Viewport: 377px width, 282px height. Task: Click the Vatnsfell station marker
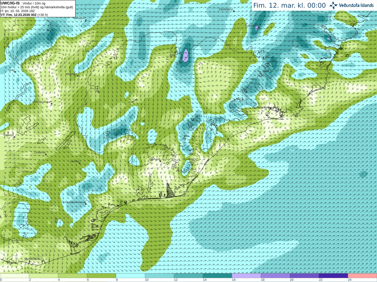[14, 137]
